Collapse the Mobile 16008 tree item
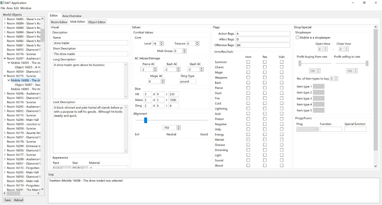382x205 pixels. [x=9, y=80]
